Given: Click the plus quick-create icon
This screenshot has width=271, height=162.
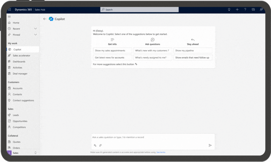Looking at the screenshot, I should point(237,10).
